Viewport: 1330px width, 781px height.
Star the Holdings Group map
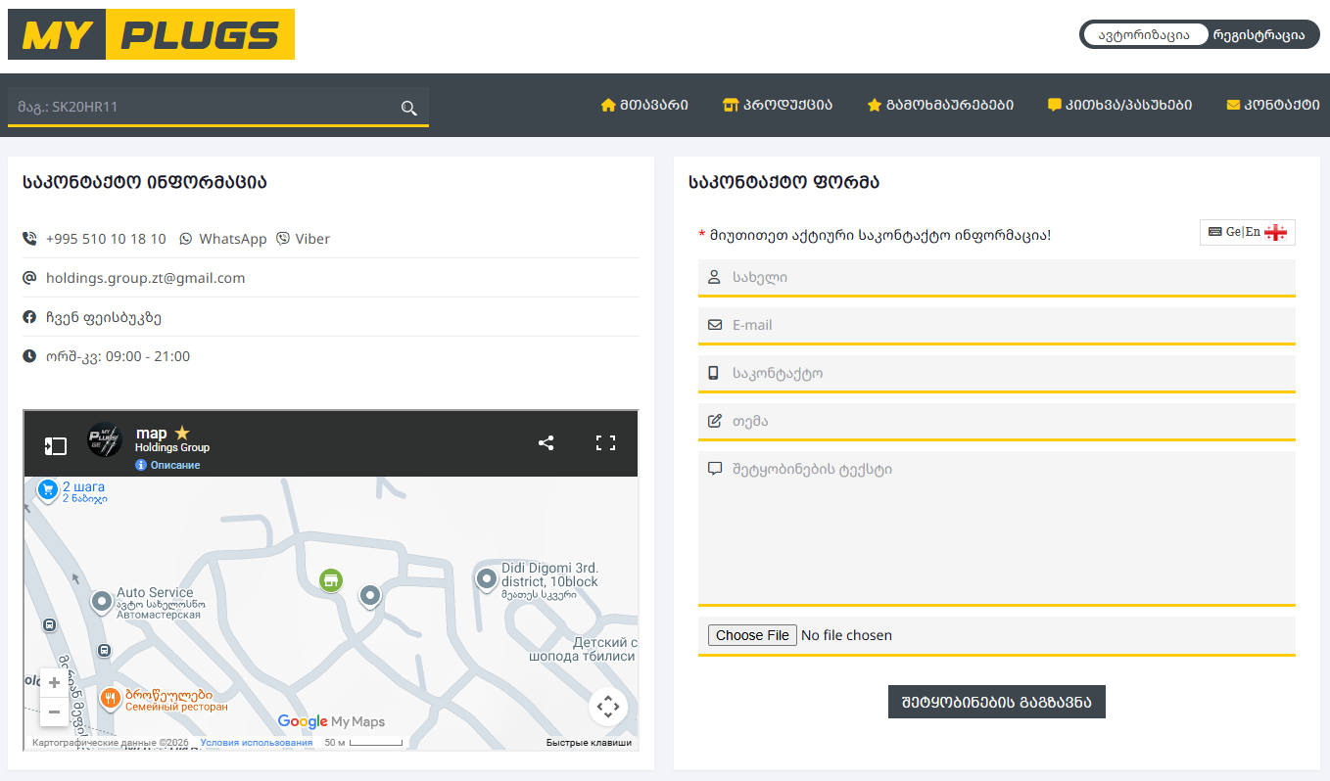tap(182, 433)
